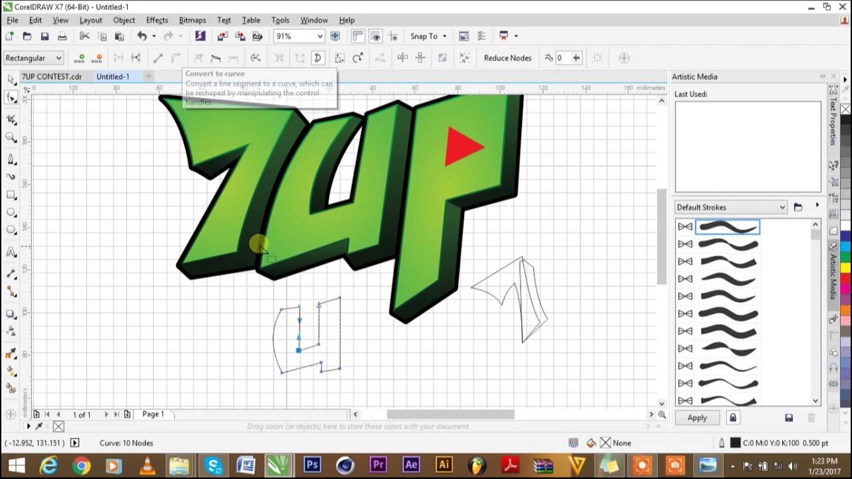Select the Pick tool in toolbox
This screenshot has height=479, width=852.
pos(11,80)
